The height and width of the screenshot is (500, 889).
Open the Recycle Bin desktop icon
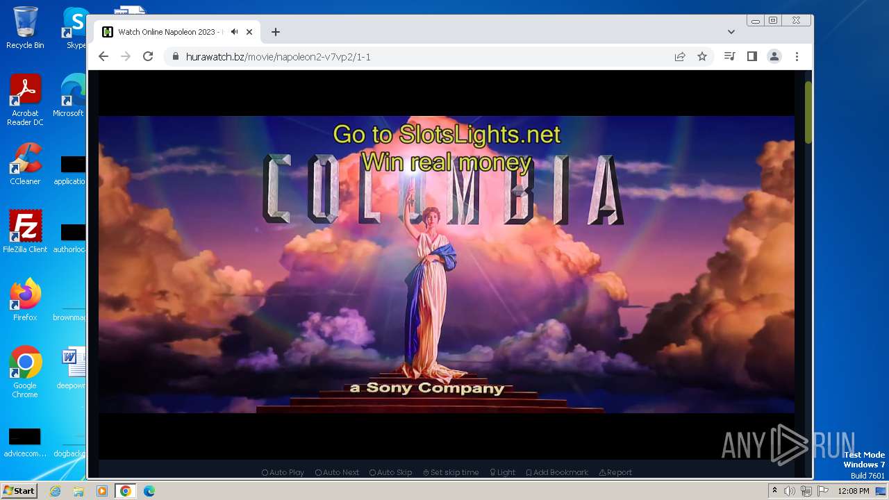[x=25, y=28]
